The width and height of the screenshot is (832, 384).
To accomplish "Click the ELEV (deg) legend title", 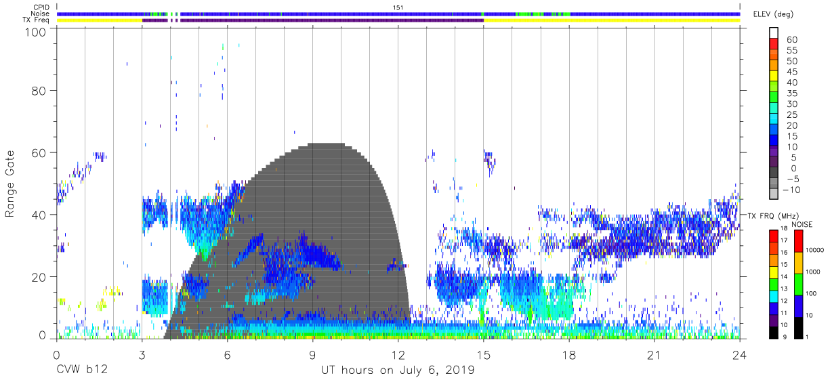I will [x=772, y=14].
